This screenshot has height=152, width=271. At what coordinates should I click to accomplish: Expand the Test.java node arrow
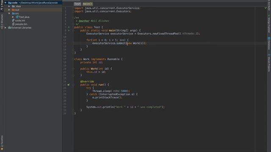coord(13,17)
